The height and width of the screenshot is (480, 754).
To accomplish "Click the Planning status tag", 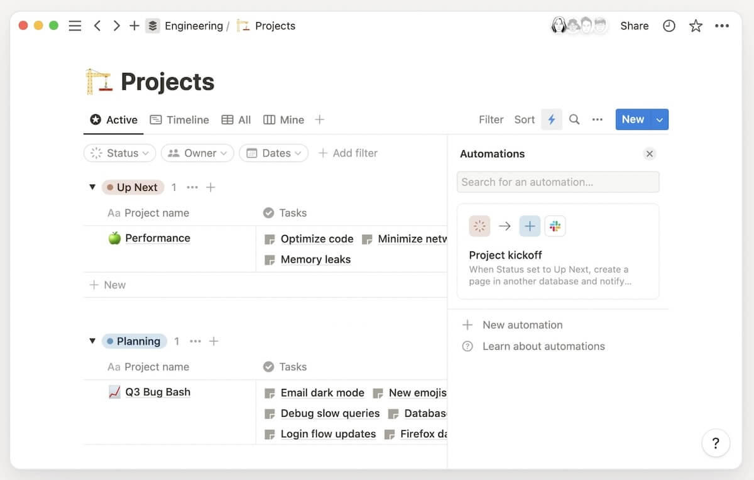I will pos(134,341).
